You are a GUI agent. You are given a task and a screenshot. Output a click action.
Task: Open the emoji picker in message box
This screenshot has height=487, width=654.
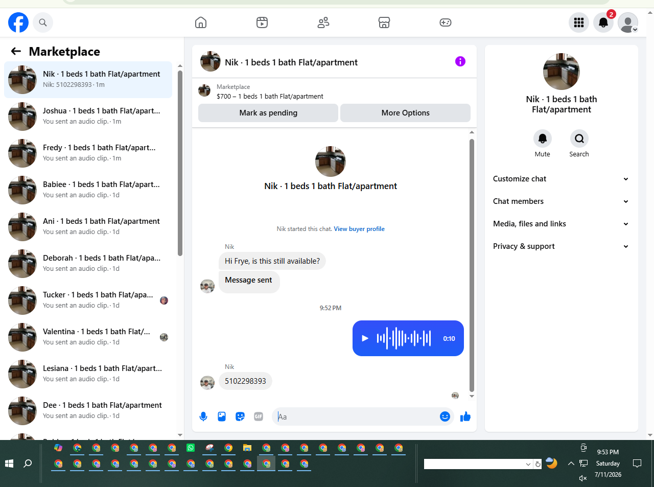tap(445, 416)
